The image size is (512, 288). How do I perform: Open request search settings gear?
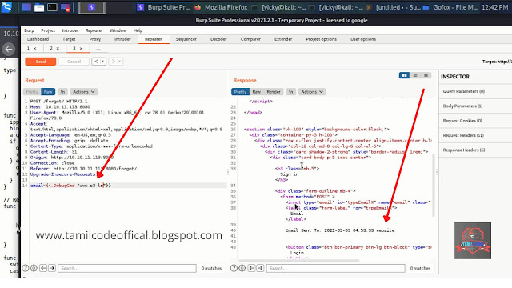(34, 268)
